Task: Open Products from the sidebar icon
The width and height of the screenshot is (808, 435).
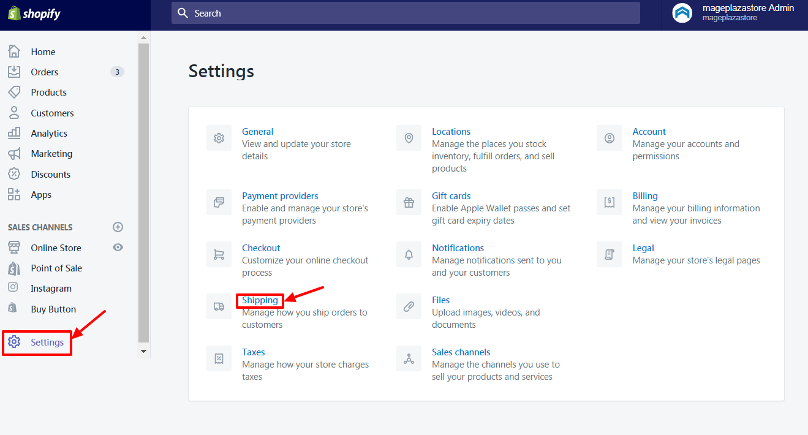Action: coord(17,92)
